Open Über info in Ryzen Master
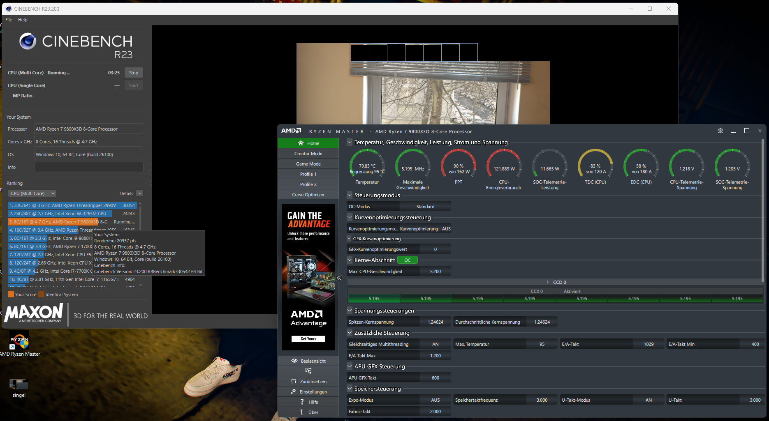This screenshot has width=769, height=421. point(308,412)
